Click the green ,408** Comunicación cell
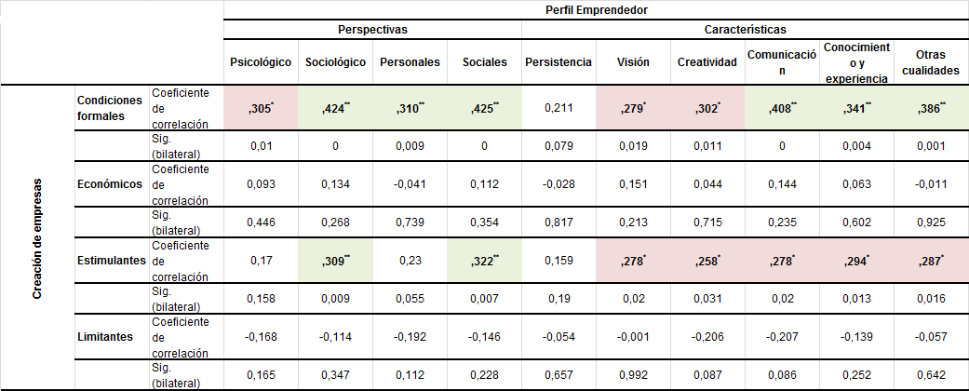 point(782,107)
